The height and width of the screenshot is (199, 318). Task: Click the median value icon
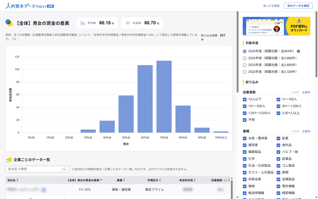click(x=128, y=23)
